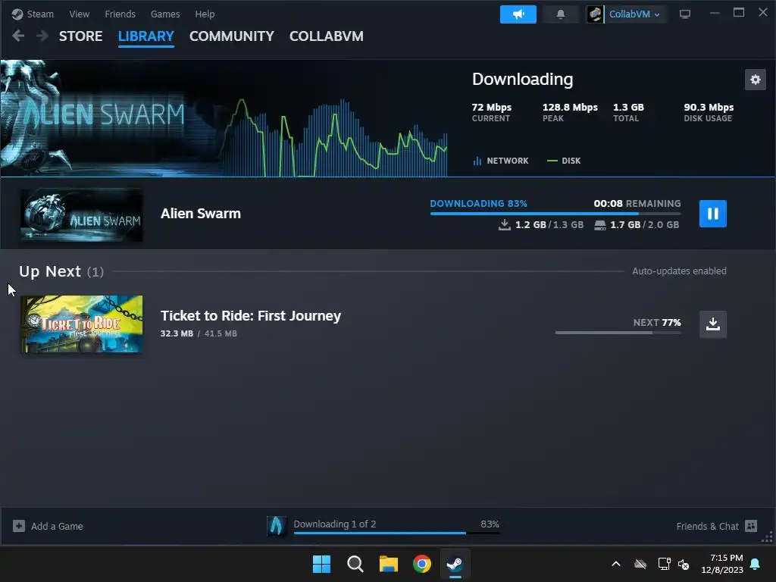Click the network tray icon

pyautogui.click(x=664, y=564)
